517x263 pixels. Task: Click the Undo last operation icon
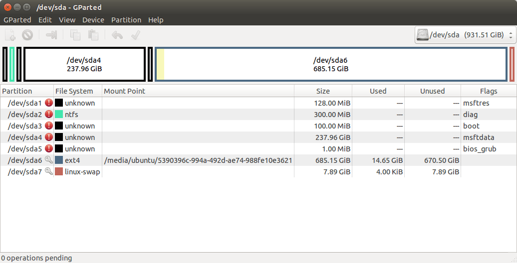click(x=117, y=35)
